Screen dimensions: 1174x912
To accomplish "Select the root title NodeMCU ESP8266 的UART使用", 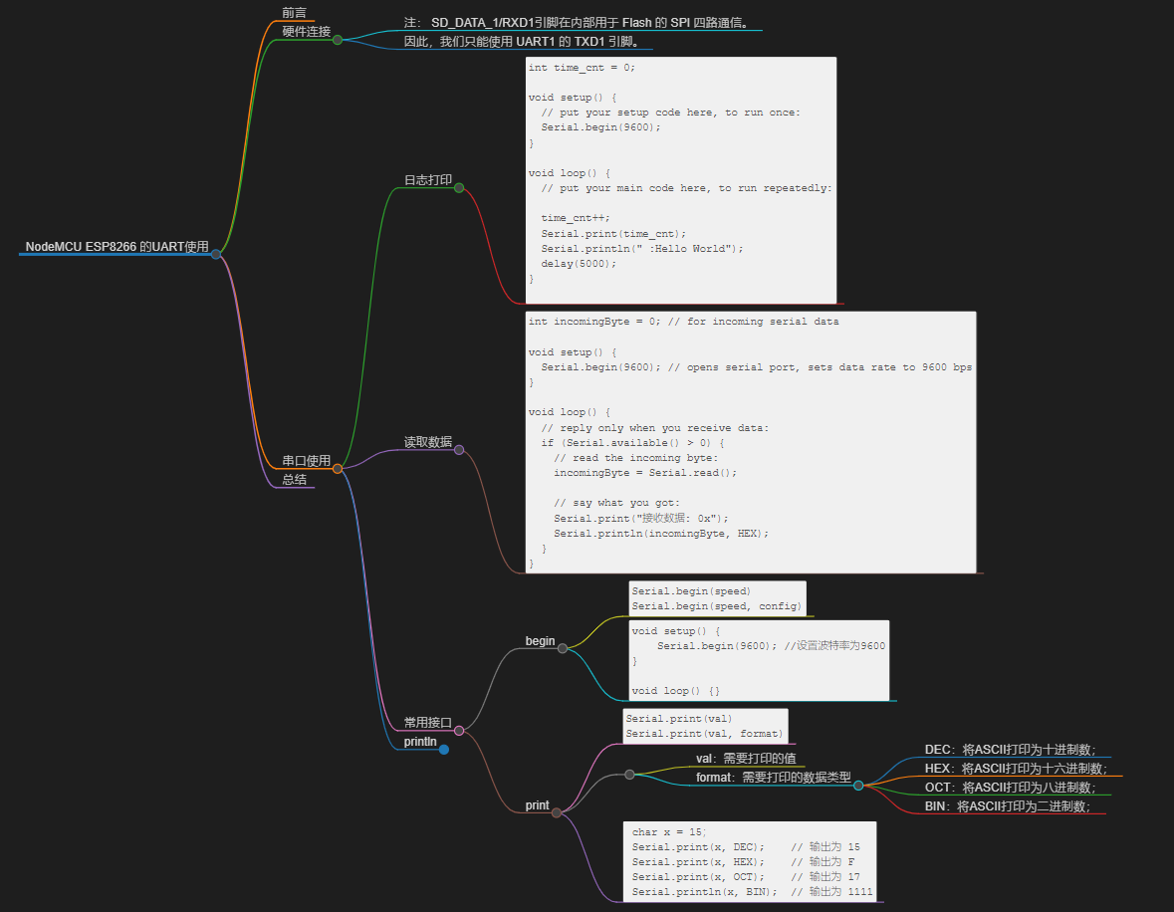I will click(x=117, y=246).
